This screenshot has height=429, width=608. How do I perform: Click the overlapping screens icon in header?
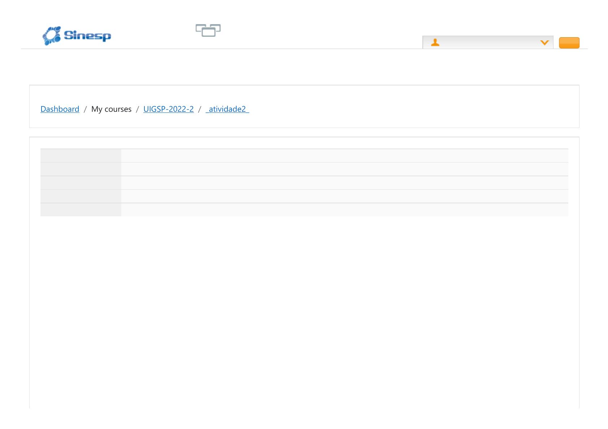click(x=208, y=30)
